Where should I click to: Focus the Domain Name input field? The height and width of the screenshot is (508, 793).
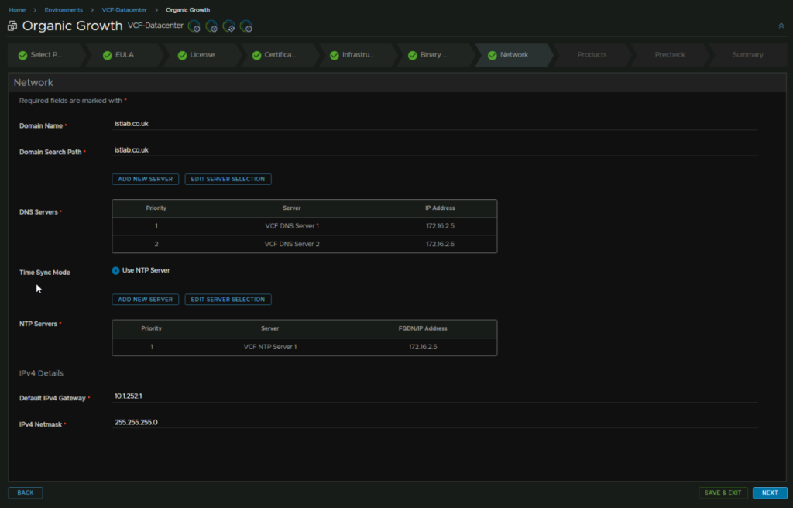[435, 124]
